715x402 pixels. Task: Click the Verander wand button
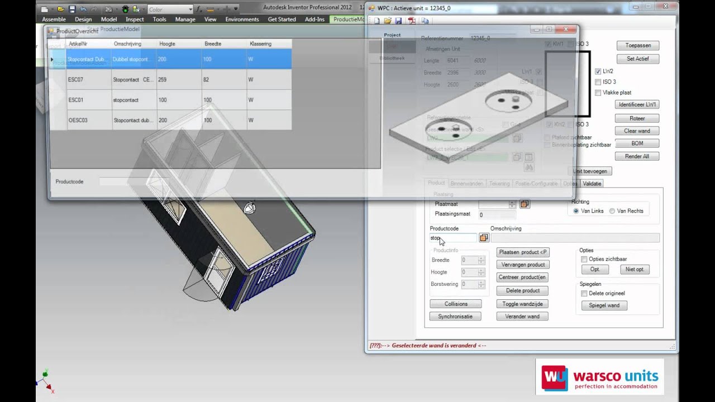523,316
